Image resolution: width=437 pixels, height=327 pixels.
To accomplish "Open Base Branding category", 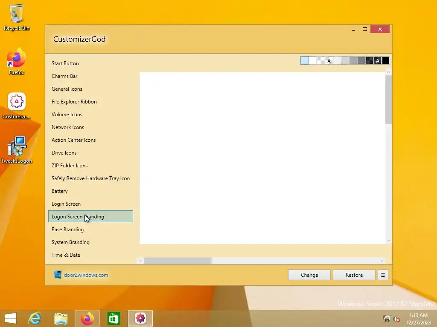I will 90,229.
